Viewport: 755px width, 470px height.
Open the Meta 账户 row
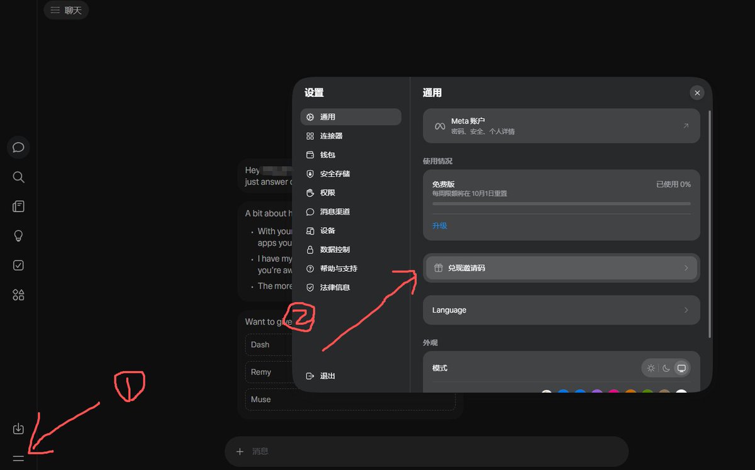click(x=561, y=126)
